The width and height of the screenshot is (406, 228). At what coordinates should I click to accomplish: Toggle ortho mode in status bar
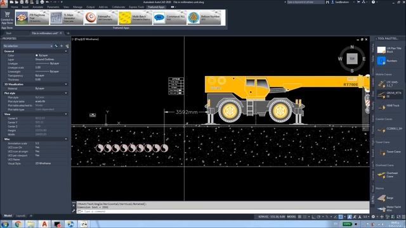(314, 217)
